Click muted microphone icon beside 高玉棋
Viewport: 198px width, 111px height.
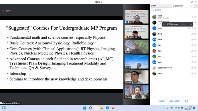pyautogui.click(x=192, y=34)
